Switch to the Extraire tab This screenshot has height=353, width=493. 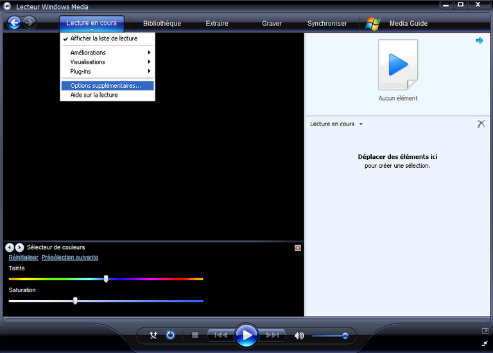point(217,23)
